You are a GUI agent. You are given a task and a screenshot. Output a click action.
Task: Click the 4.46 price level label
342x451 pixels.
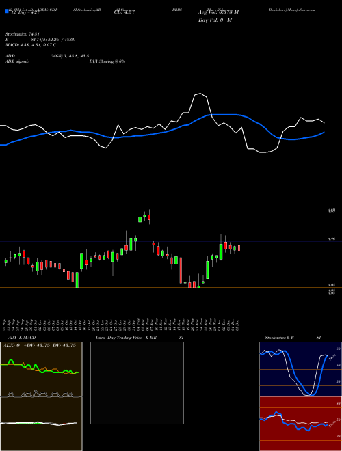tap(332, 238)
